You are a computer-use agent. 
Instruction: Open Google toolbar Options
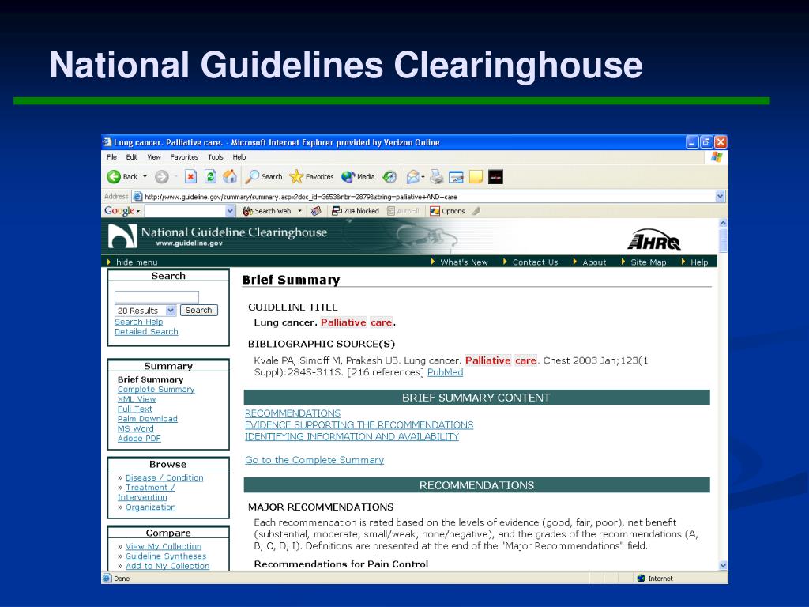tap(447, 211)
